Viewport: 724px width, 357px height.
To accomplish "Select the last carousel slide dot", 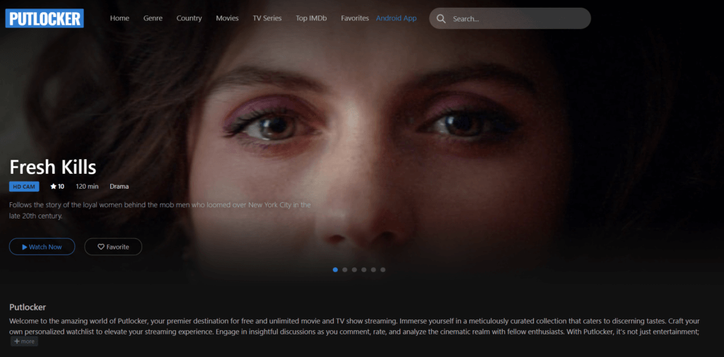I will pos(383,269).
